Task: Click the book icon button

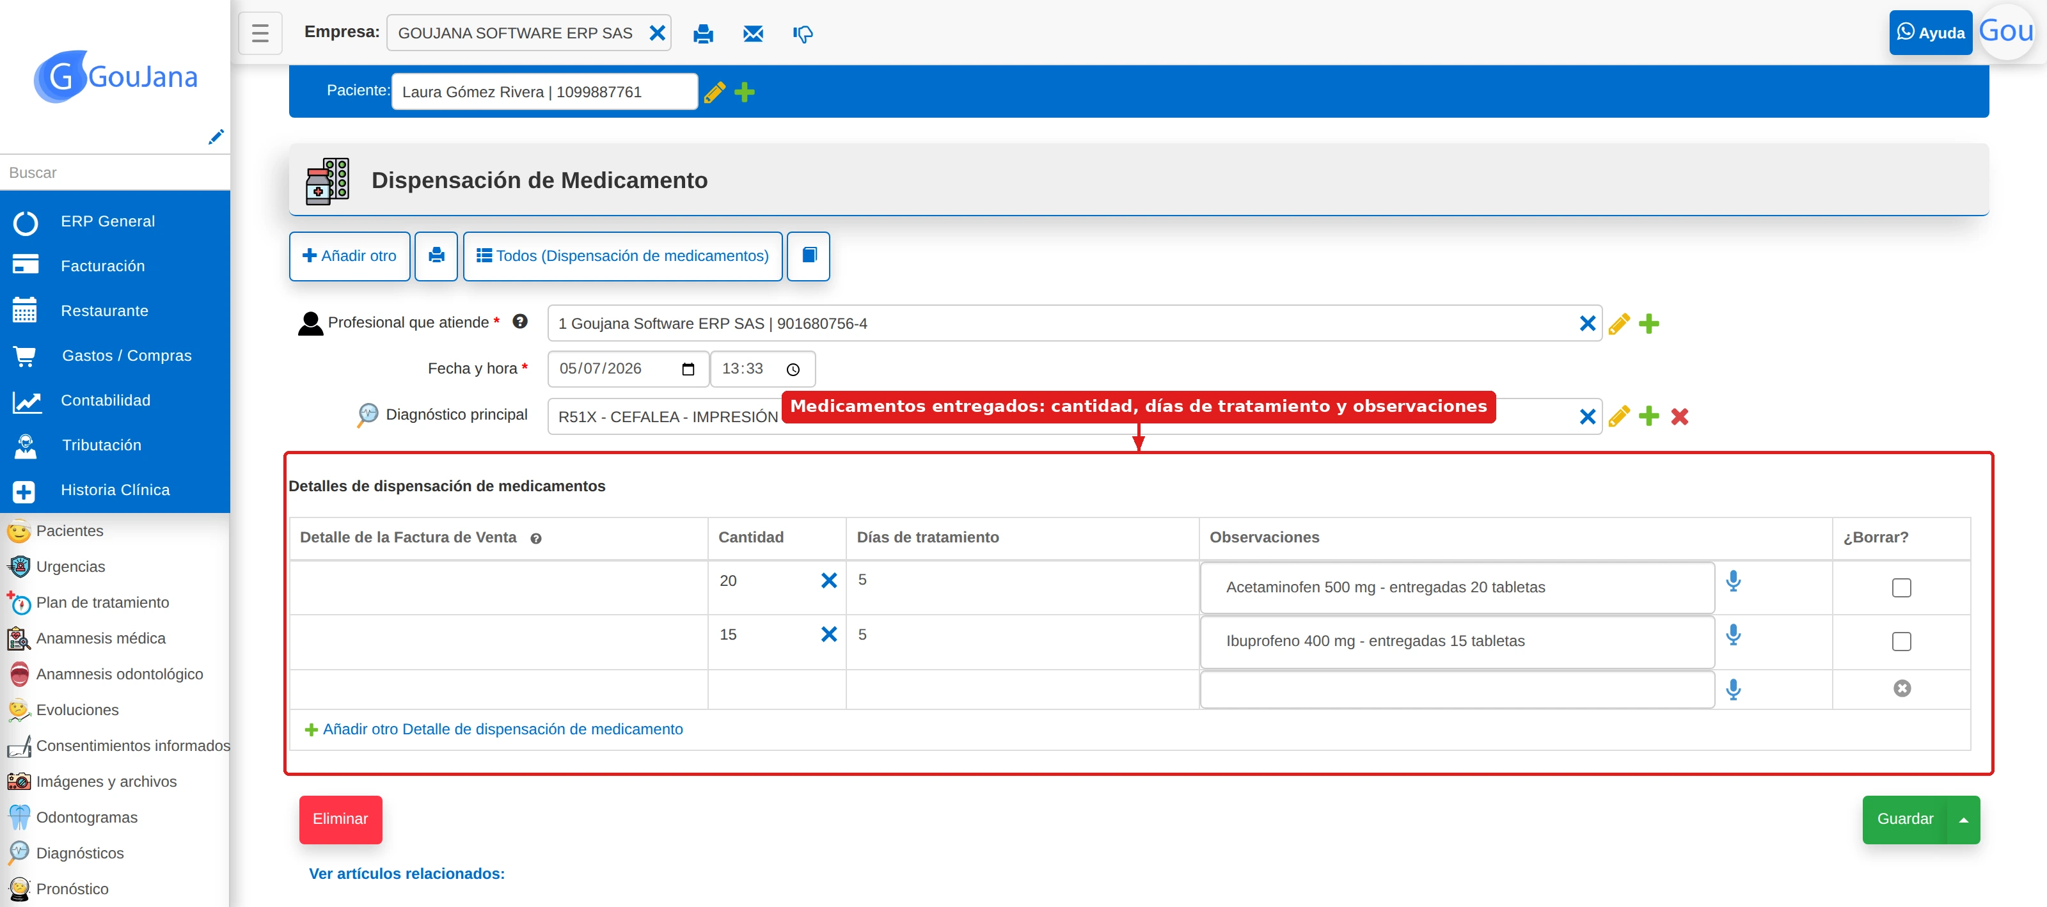Action: pyautogui.click(x=809, y=256)
